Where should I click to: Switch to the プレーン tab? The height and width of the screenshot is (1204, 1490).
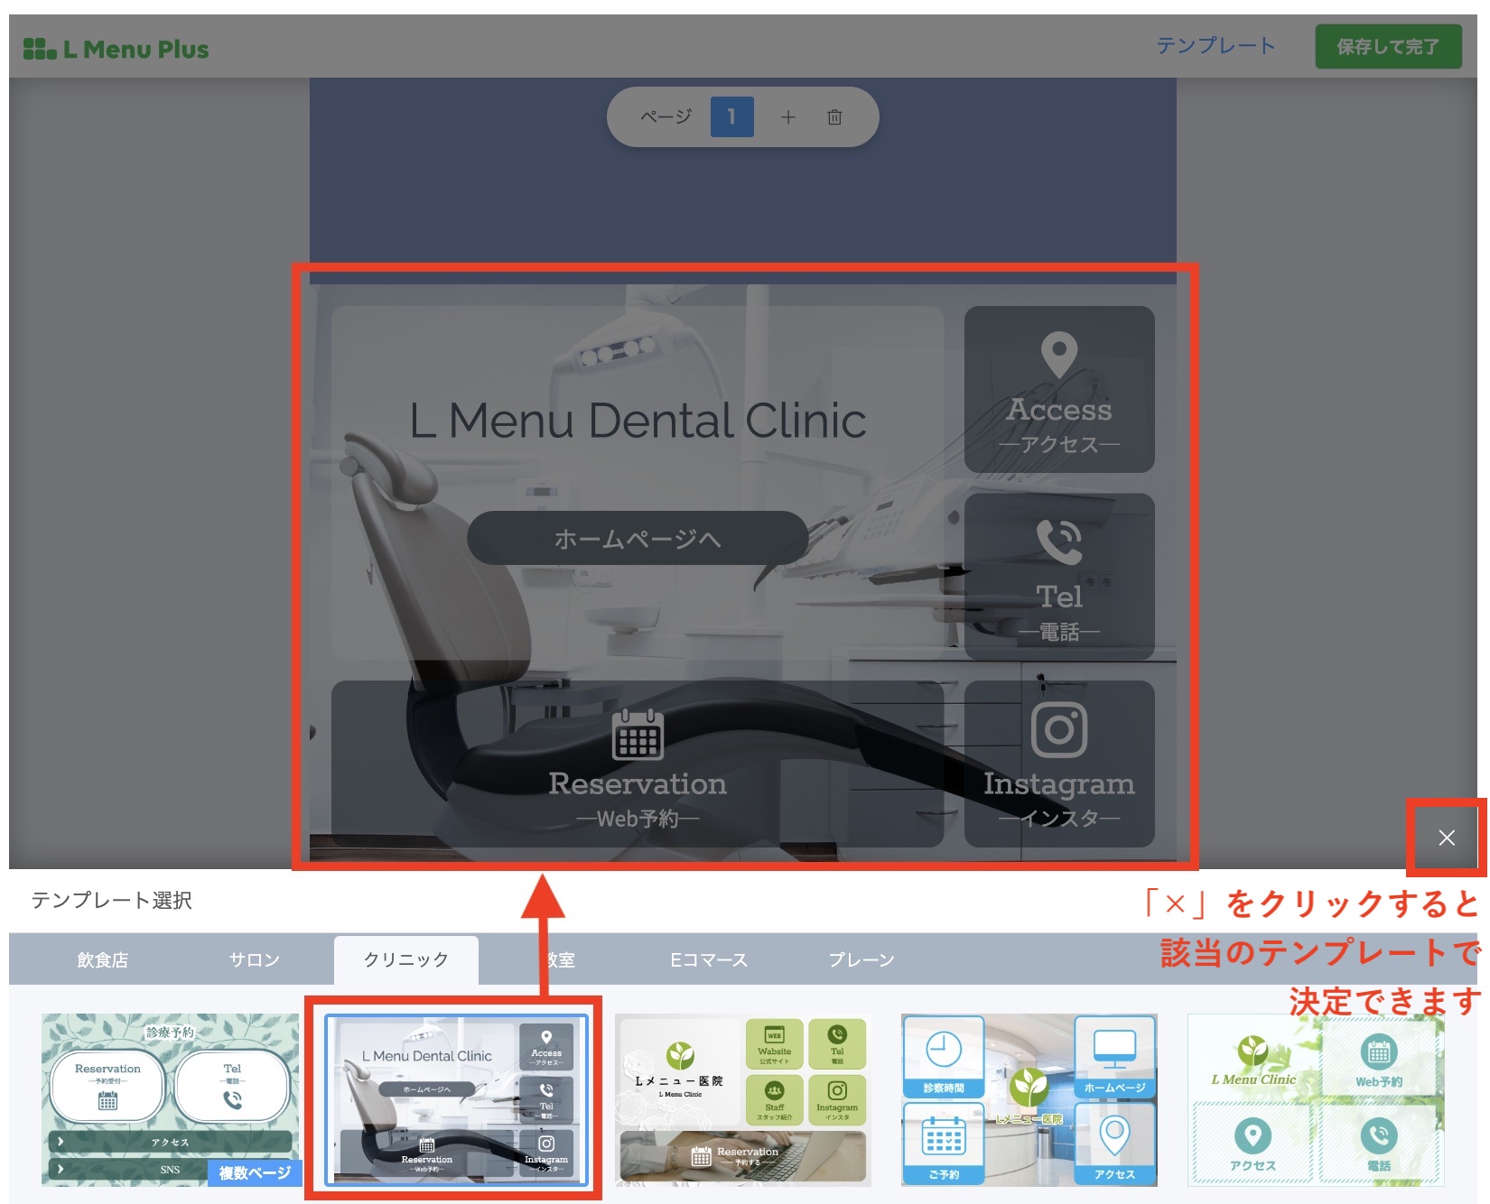(x=861, y=959)
